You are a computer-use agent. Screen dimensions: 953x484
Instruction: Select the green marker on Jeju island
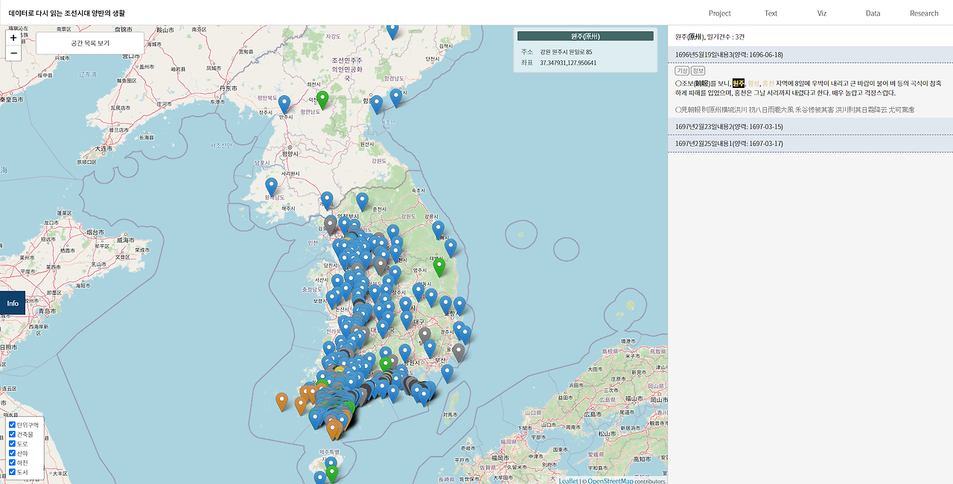(x=332, y=474)
